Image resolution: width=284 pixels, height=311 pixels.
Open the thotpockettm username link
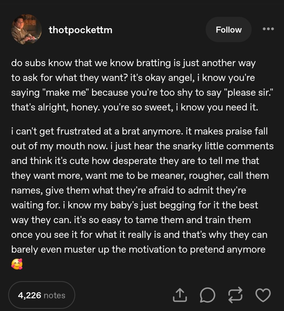click(x=81, y=30)
